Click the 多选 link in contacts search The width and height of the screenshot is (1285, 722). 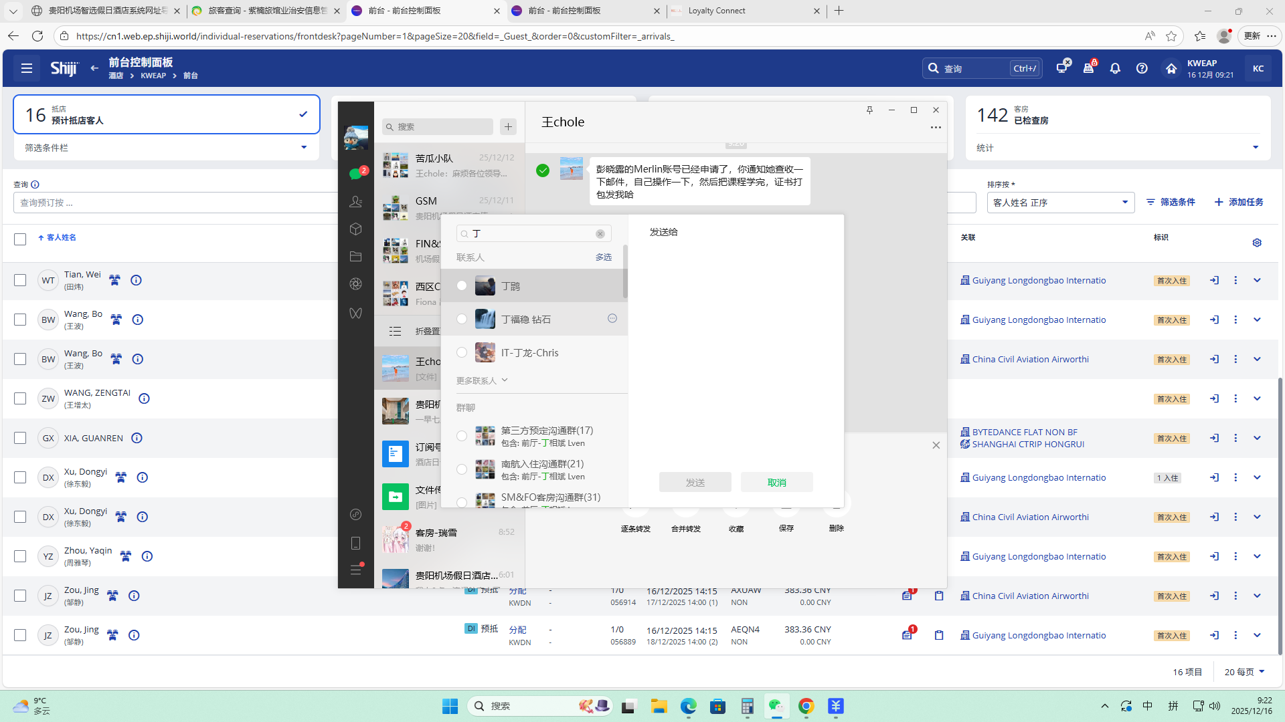click(603, 257)
